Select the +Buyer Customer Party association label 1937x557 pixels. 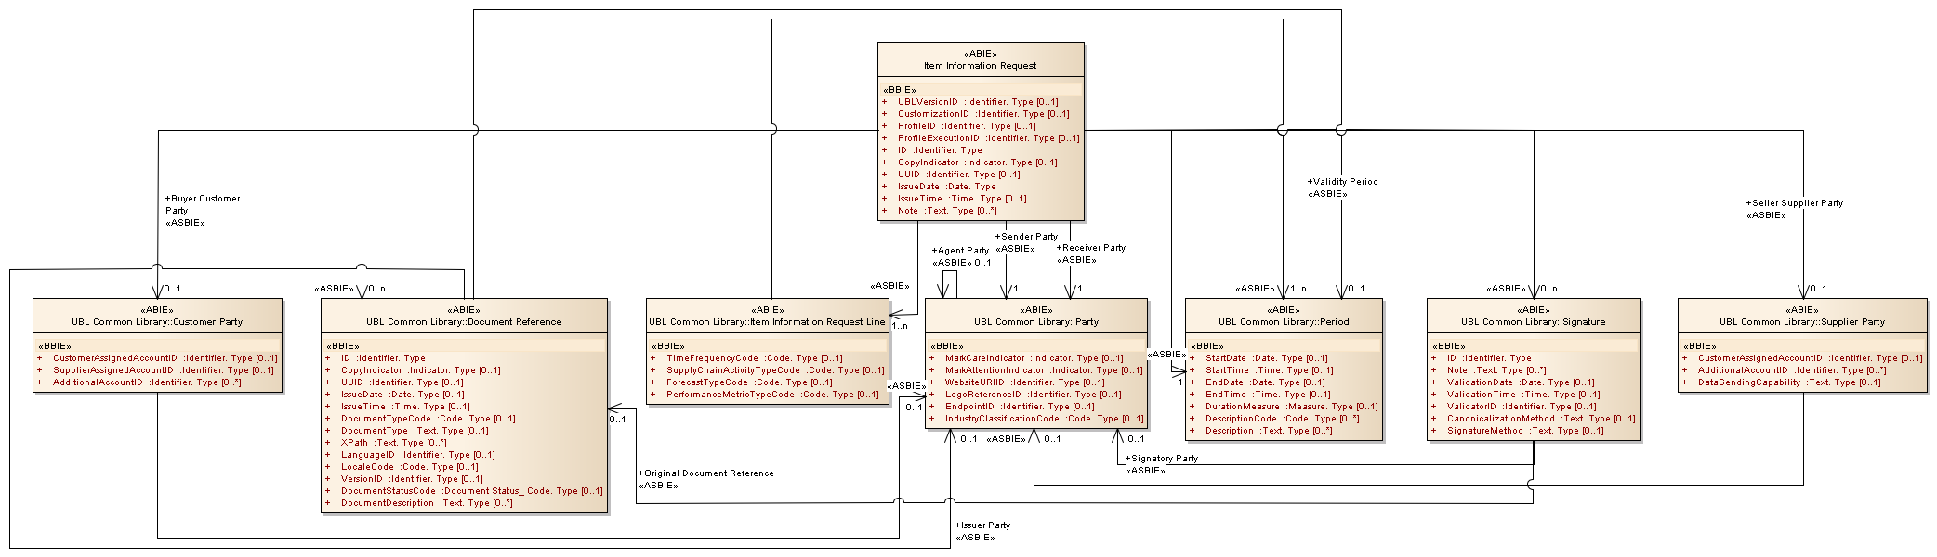click(203, 199)
